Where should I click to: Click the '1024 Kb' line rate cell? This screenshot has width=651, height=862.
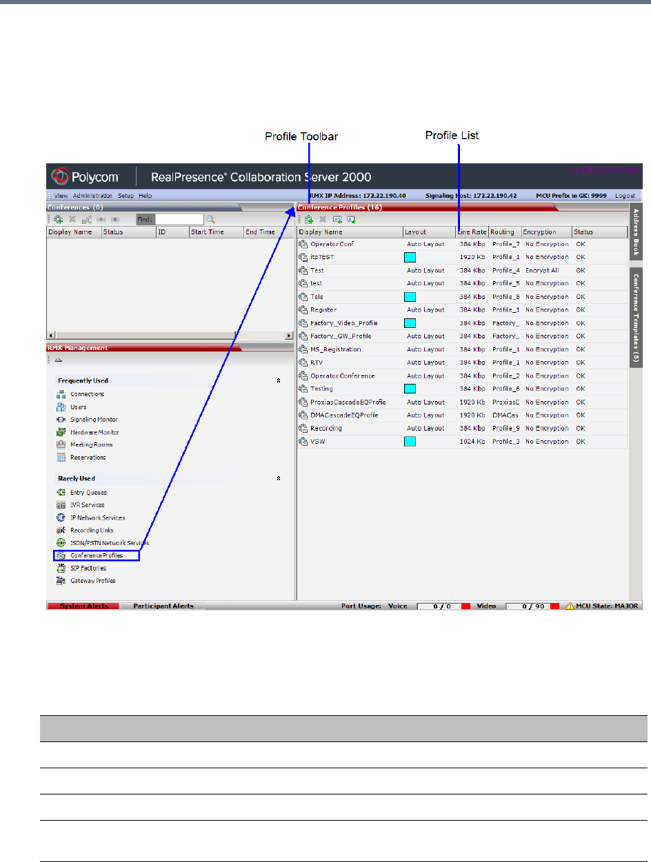tap(472, 442)
